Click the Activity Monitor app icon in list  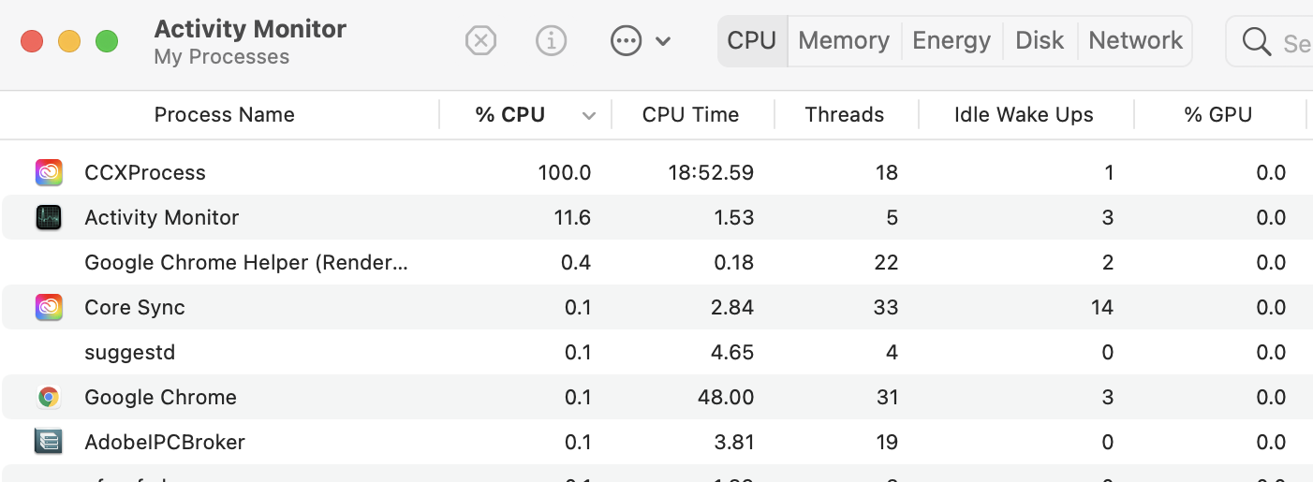click(x=49, y=217)
